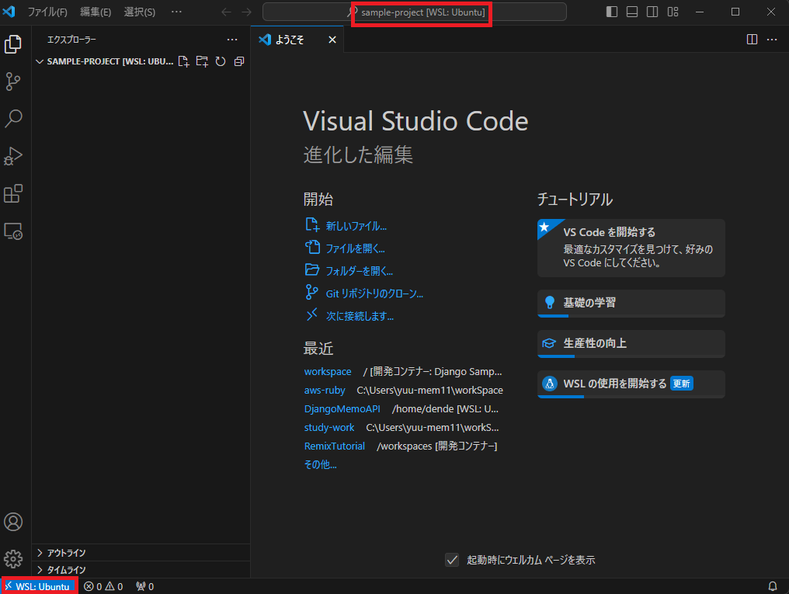
Task: Toggle the panel visibility layout icon
Action: 631,12
